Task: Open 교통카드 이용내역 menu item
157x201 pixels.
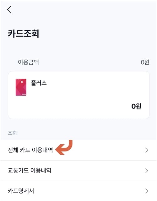Action: [78, 171]
